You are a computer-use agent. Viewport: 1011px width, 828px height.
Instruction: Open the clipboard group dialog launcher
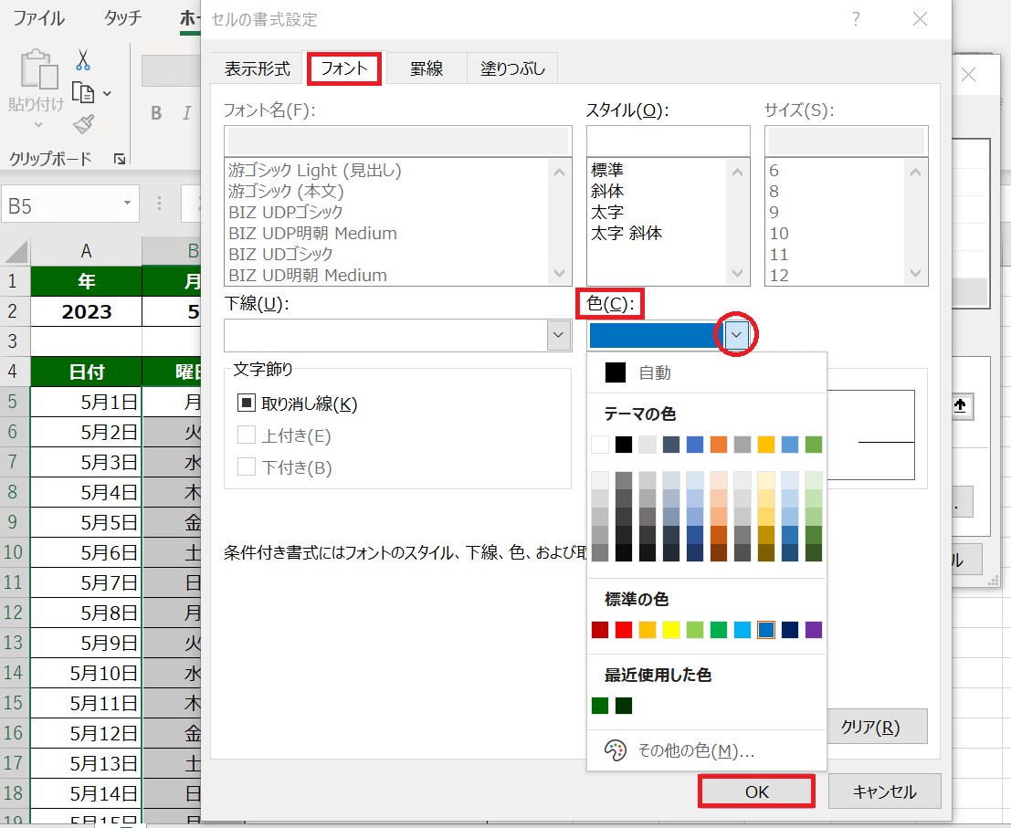(x=120, y=160)
